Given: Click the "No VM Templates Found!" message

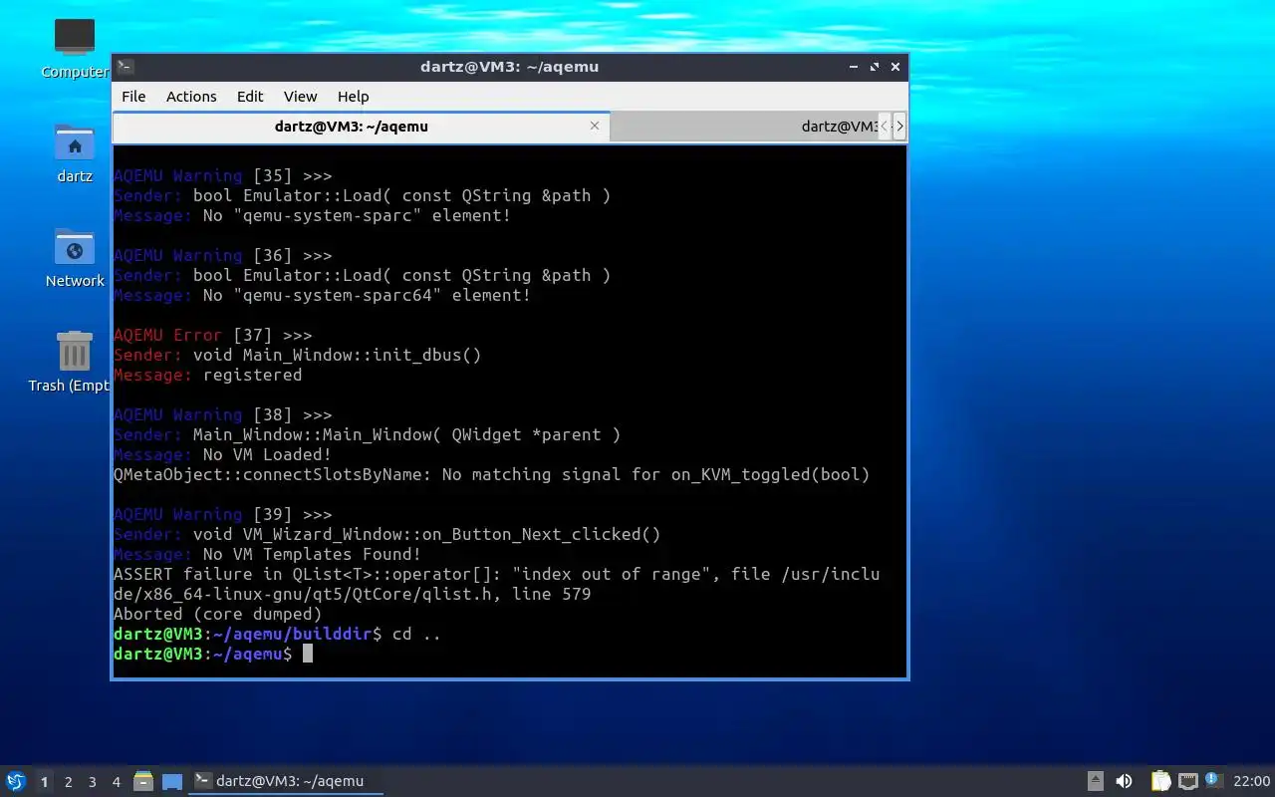Looking at the screenshot, I should [x=312, y=554].
